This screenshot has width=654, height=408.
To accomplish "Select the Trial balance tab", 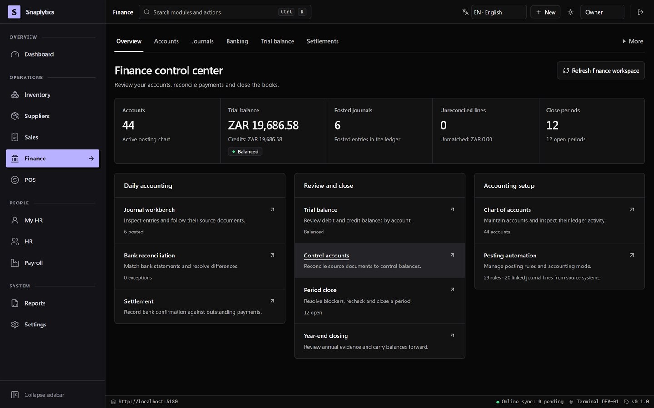I will point(277,41).
